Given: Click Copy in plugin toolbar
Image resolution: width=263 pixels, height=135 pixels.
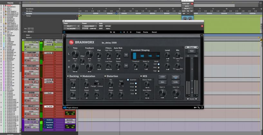Looking at the screenshot, I should pos(138,32).
